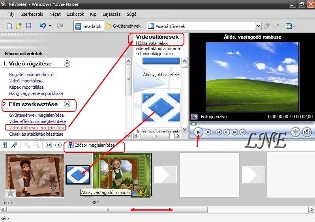
Task: Click the transitions list scroll-up arrow
Action: 184,61
